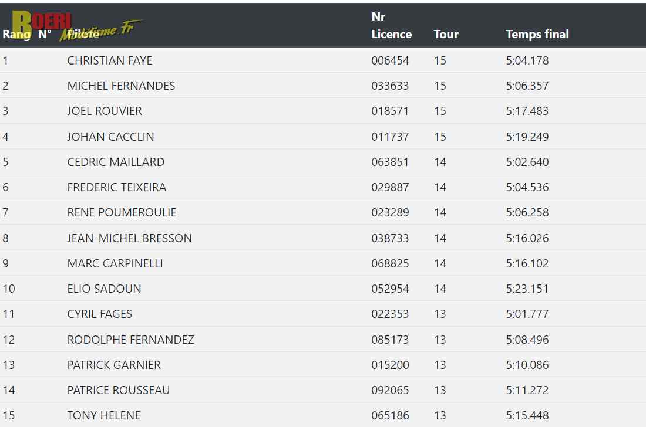The image size is (646, 427).
Task: Select the CHRISTIAN FAYE pilot name
Action: [110, 60]
